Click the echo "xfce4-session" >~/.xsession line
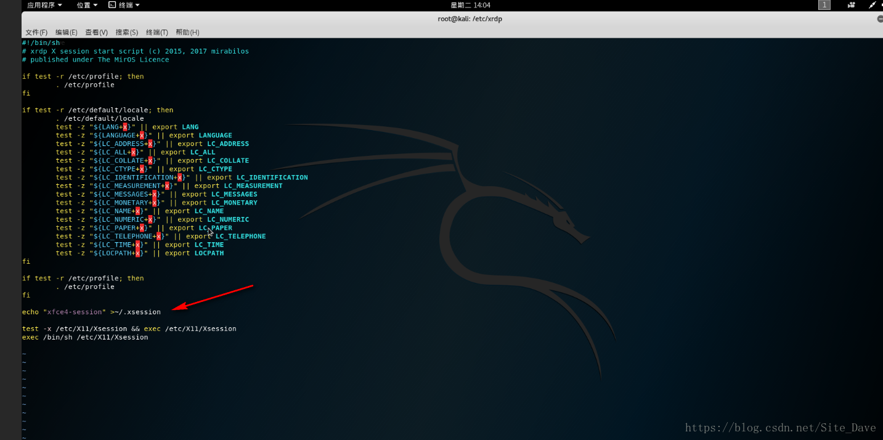The image size is (883, 440). click(91, 312)
